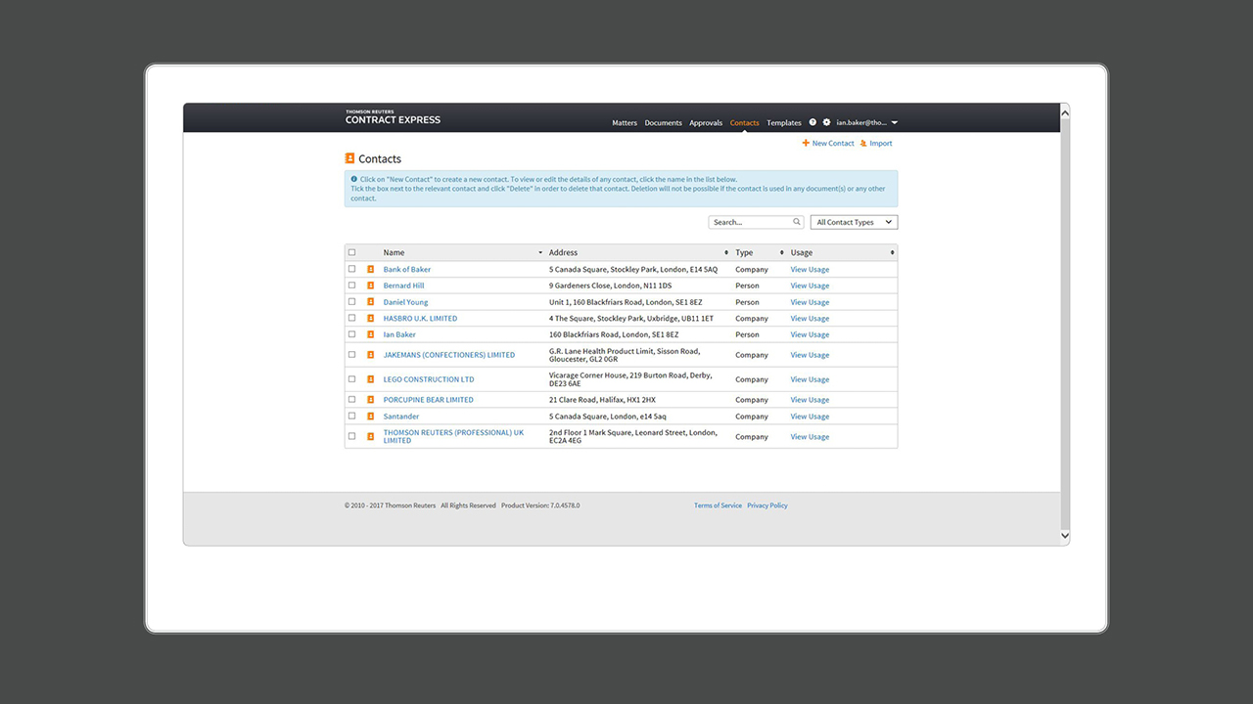This screenshot has width=1253, height=704.
Task: Click the Import link
Action: [876, 144]
